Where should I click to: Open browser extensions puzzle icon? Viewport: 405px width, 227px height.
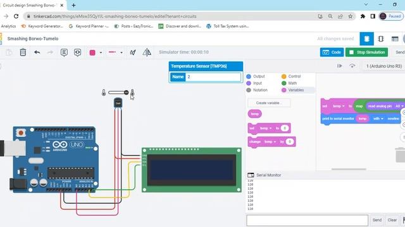[x=363, y=16]
